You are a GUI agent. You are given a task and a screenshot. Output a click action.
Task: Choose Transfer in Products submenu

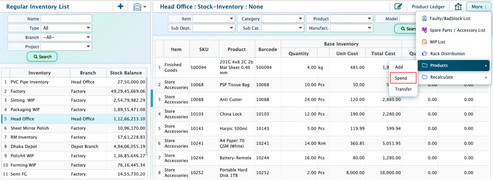403,89
